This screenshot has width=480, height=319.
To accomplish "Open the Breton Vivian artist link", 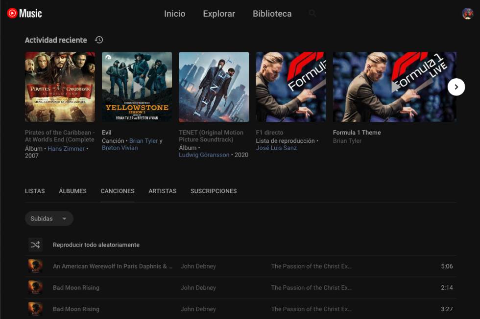I will [x=120, y=148].
